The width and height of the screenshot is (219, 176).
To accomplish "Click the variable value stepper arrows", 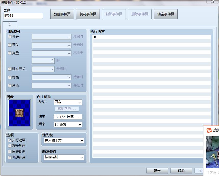I will [52, 61].
